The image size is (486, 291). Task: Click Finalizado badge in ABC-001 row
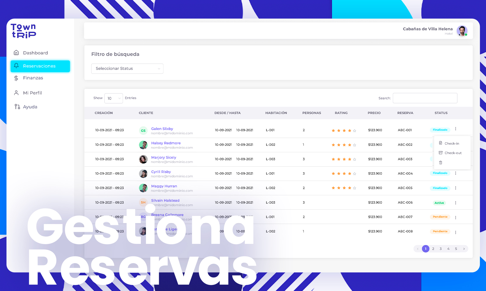tap(440, 130)
